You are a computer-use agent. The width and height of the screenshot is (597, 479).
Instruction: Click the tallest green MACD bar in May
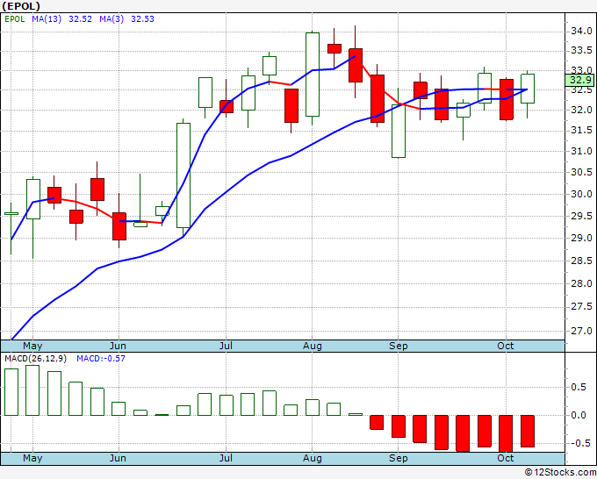pyautogui.click(x=32, y=390)
